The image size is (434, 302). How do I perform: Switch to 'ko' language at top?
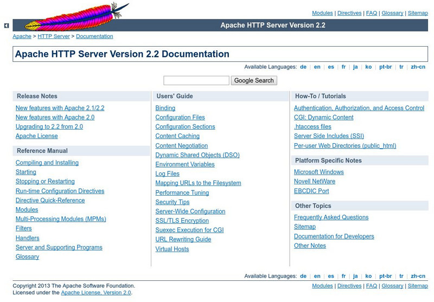point(368,67)
